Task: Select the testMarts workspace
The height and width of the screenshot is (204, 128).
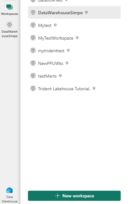Action: pyautogui.click(x=74, y=76)
